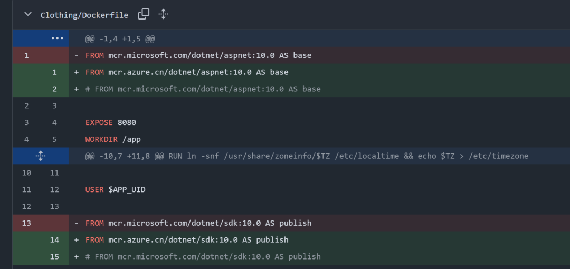This screenshot has width=570, height=269.
Task: Expand hidden lines above hunk @@ -1,4 +1,5
Action: [x=57, y=38]
